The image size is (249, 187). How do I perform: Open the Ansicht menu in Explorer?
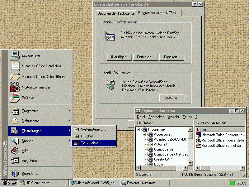click(173, 117)
